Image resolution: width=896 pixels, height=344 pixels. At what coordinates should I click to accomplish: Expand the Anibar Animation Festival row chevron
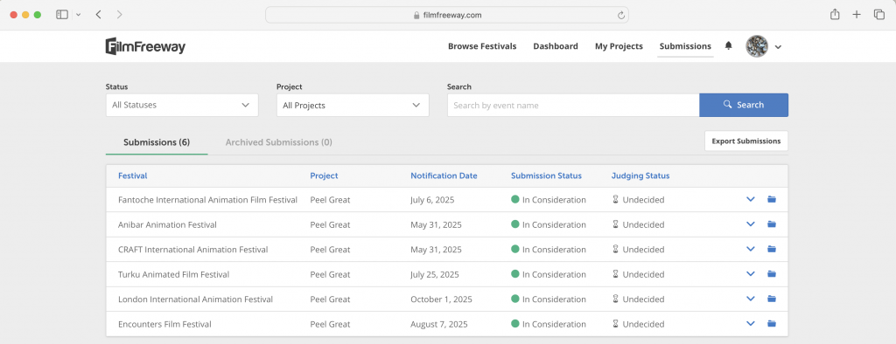[751, 224]
